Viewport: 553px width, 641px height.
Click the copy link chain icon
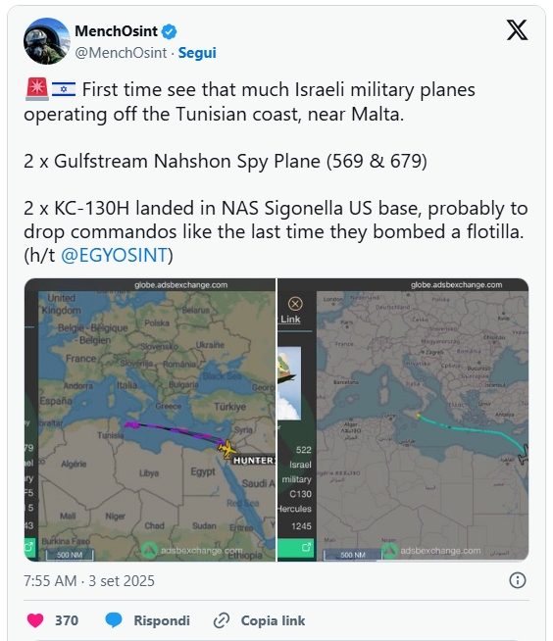(222, 620)
